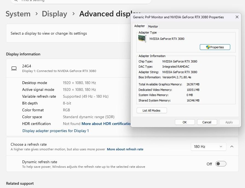Viewport: 245px width, 188px height.
Task: Click the RGB color format value
Action: (67, 110)
